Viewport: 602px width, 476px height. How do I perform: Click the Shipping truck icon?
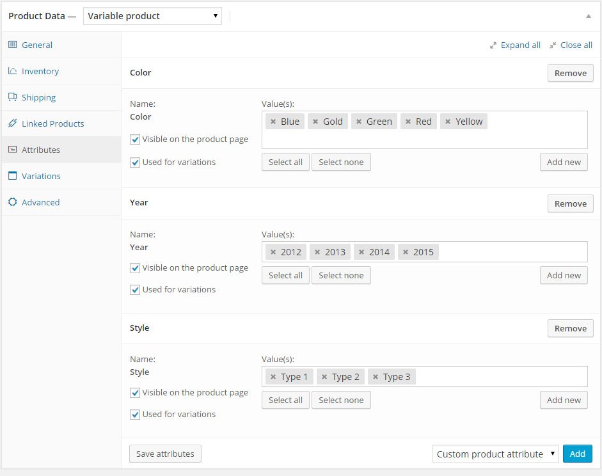(12, 97)
